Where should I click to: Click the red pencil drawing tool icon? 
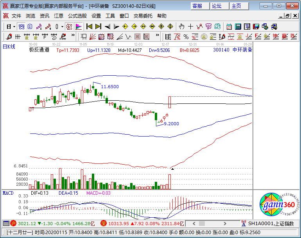(x=9, y=36)
